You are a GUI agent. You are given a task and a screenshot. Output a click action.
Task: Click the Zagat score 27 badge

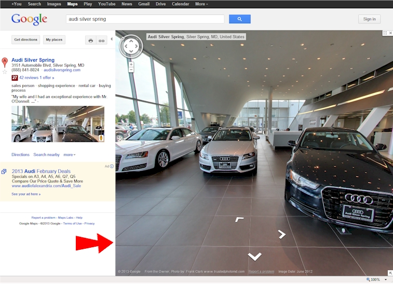pyautogui.click(x=15, y=78)
